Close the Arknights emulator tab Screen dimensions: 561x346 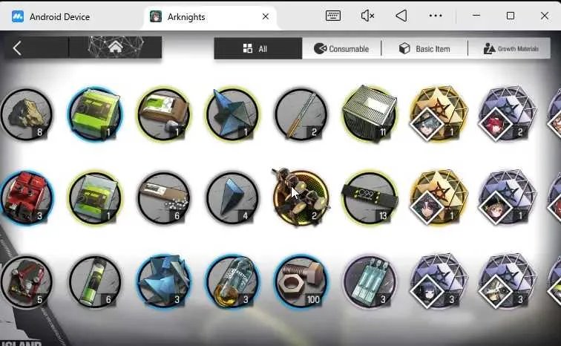pos(266,16)
